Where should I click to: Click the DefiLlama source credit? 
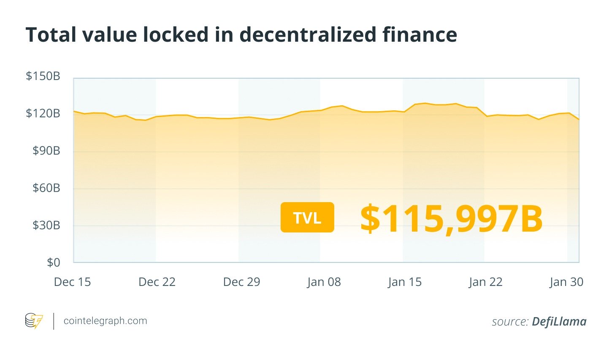coord(559,322)
